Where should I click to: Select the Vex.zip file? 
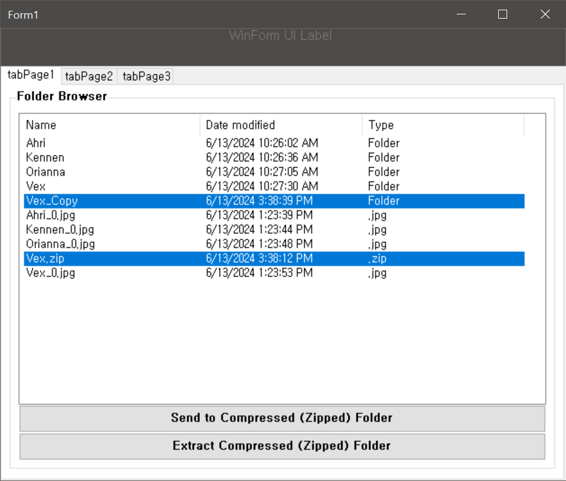point(274,259)
